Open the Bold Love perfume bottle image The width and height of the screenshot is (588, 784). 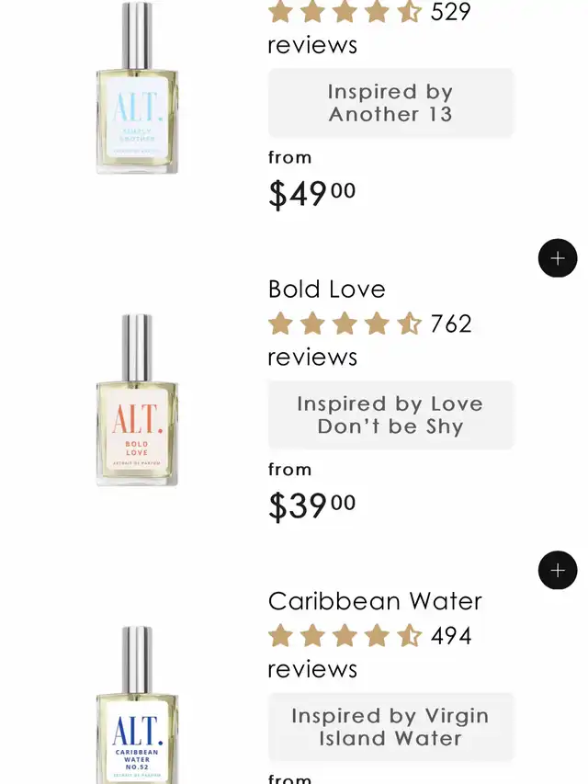click(137, 401)
